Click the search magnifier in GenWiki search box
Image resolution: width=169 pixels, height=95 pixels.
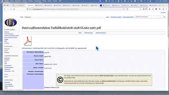[164, 17]
